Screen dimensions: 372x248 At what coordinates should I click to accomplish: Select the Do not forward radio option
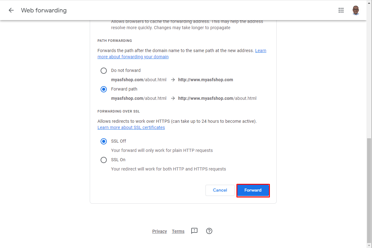104,70
